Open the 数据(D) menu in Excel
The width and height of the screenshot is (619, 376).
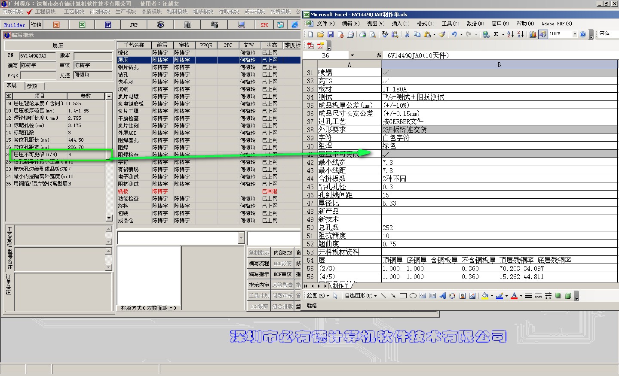475,24
